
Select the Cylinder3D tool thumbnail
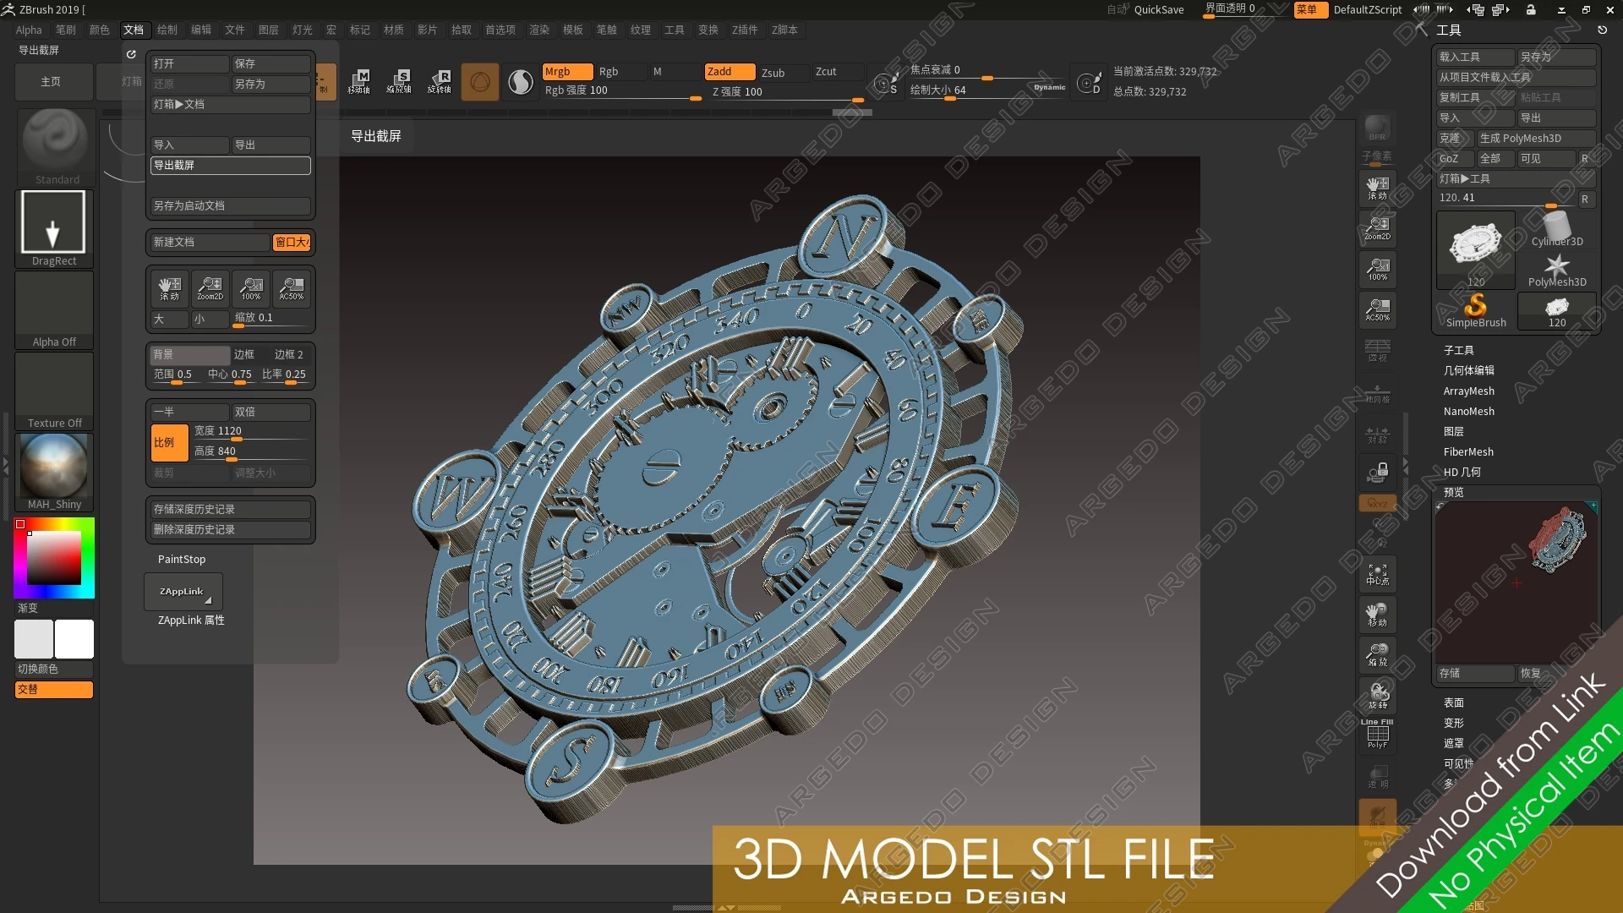coord(1557,229)
